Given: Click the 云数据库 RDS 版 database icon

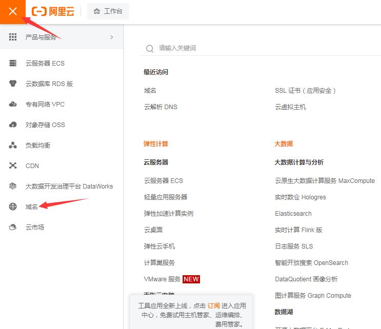Looking at the screenshot, I should click(x=13, y=84).
